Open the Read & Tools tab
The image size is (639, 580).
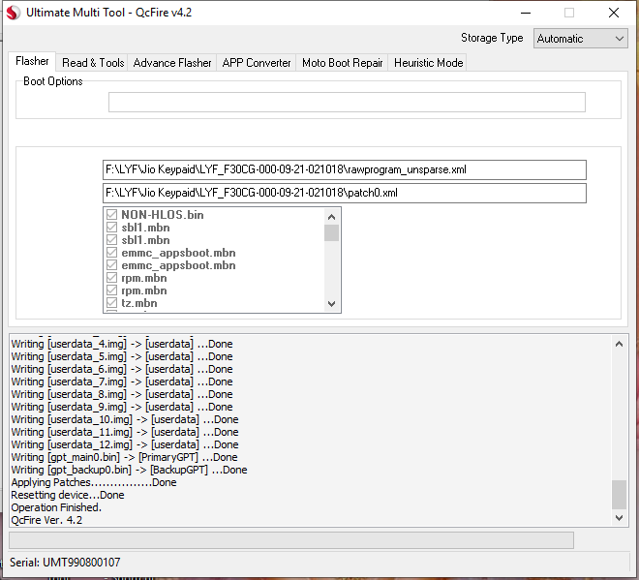(93, 63)
